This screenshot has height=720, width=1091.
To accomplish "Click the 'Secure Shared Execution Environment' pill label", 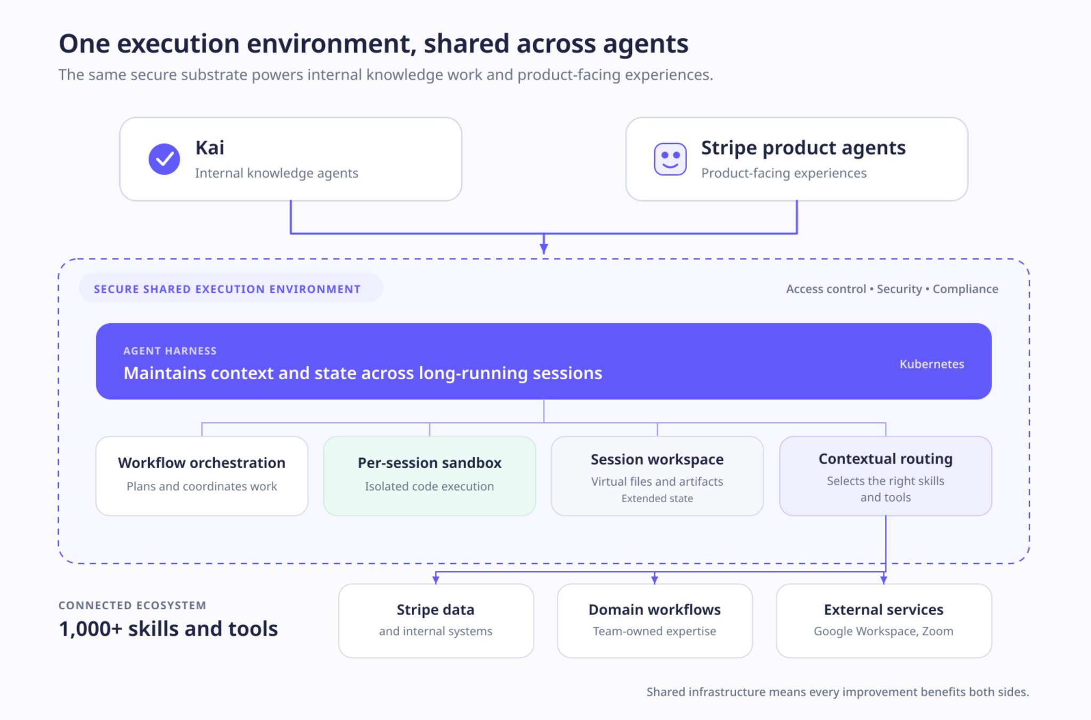I will point(231,288).
